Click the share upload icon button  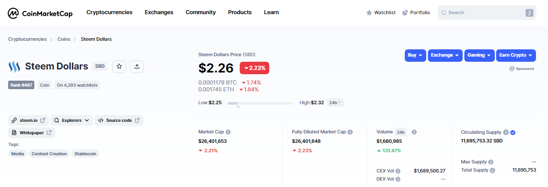click(x=137, y=66)
